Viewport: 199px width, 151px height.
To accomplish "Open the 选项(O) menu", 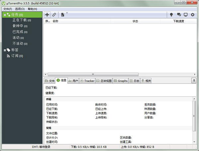I will point(20,9).
